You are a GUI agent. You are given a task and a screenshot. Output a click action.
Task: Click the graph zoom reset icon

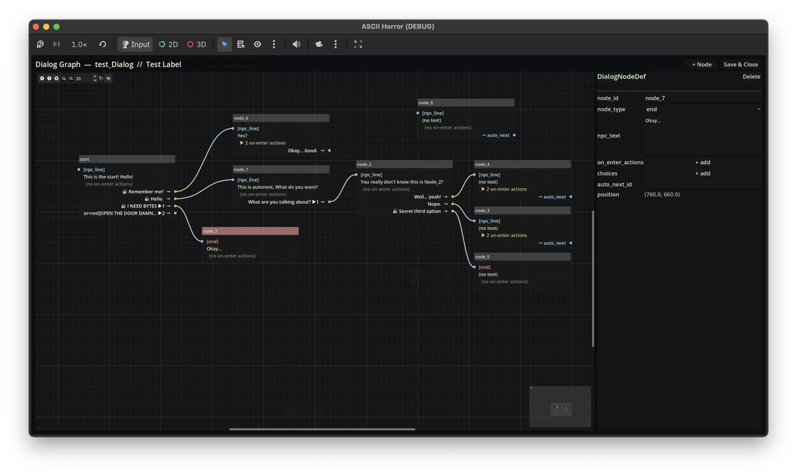[49, 78]
